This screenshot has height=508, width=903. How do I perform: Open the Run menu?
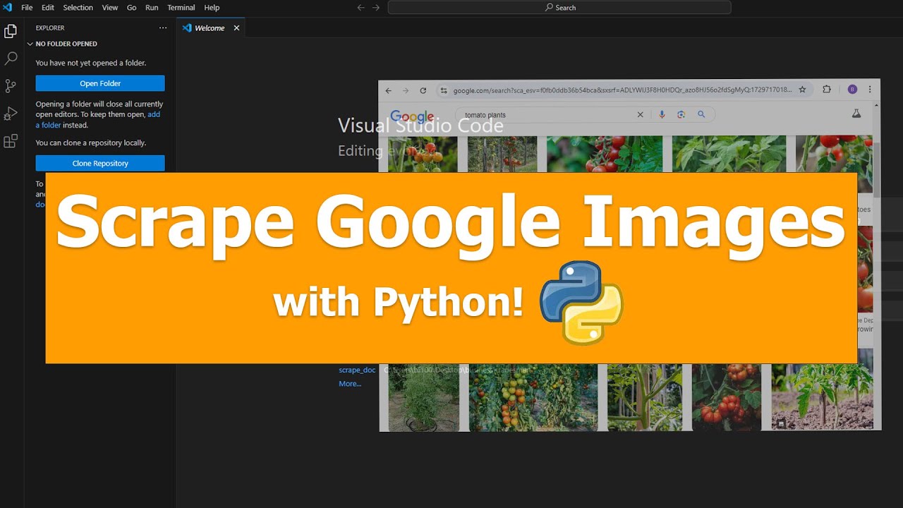click(152, 8)
